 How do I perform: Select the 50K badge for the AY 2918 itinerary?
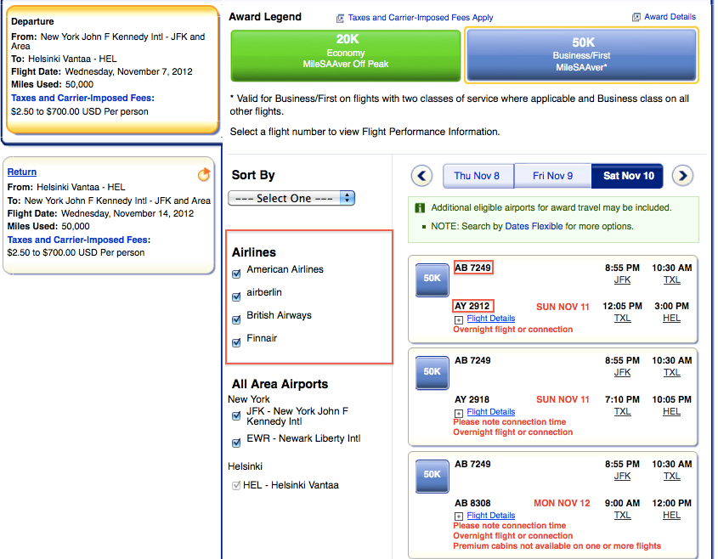pos(432,373)
